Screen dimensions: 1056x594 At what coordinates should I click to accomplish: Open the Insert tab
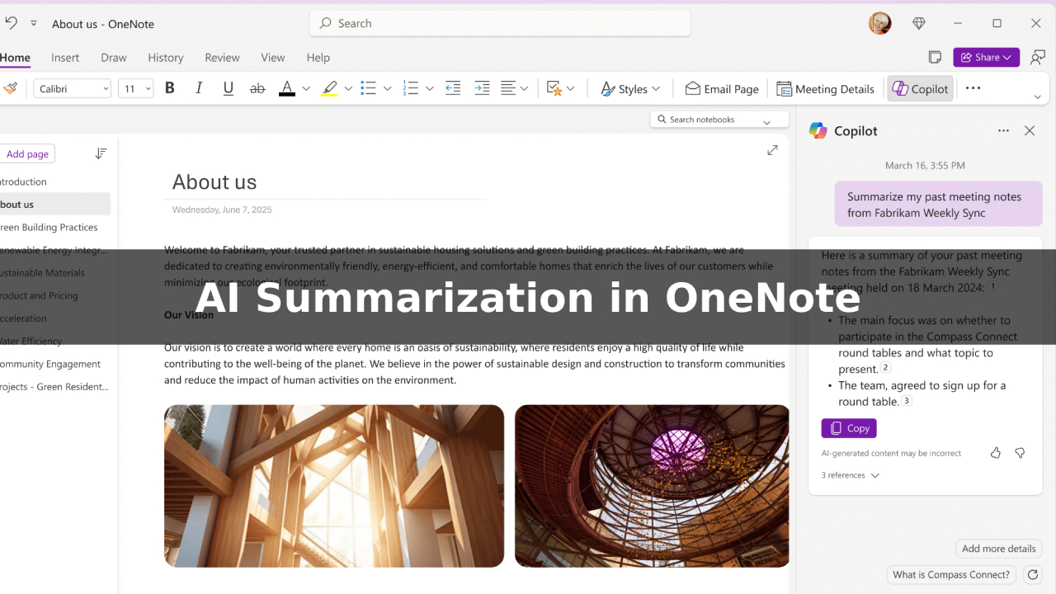point(65,58)
